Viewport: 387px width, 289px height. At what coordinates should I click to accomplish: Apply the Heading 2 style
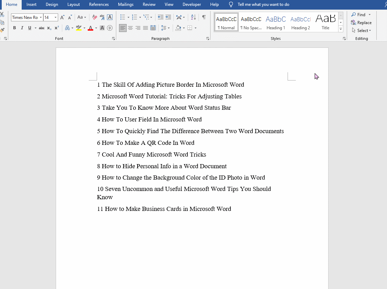pos(301,22)
